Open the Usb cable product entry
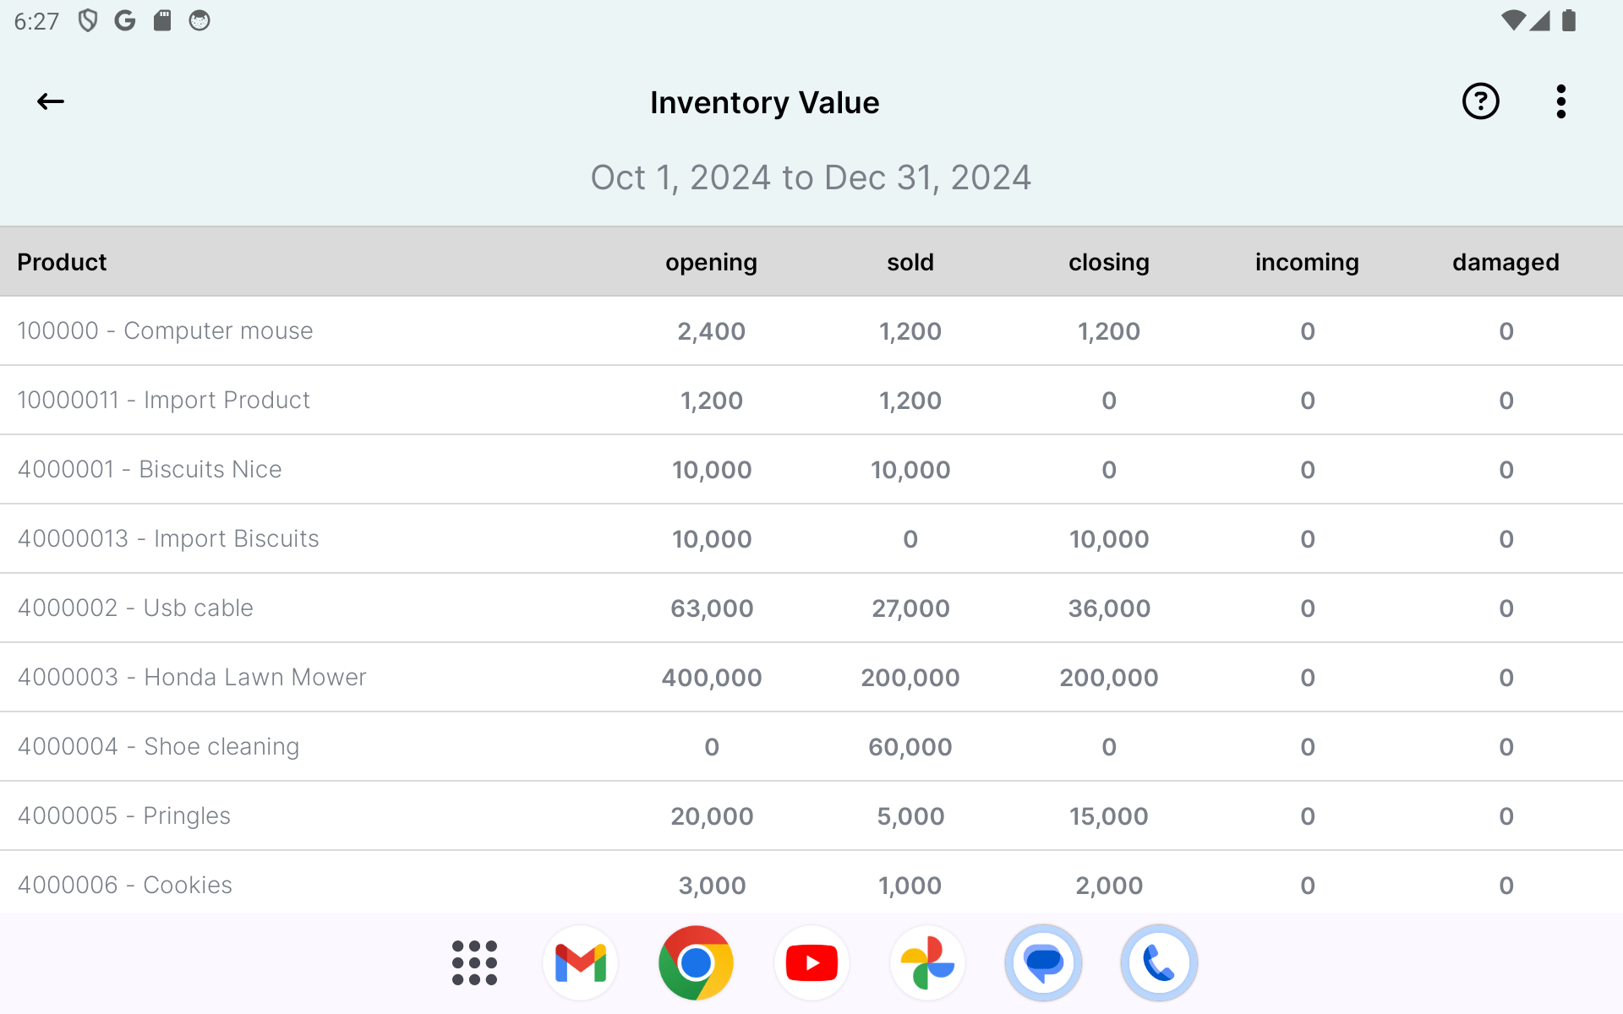 click(x=135, y=608)
